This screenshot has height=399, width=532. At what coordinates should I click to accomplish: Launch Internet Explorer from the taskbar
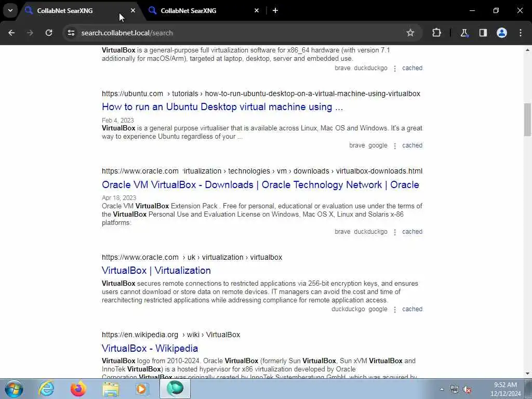46,389
